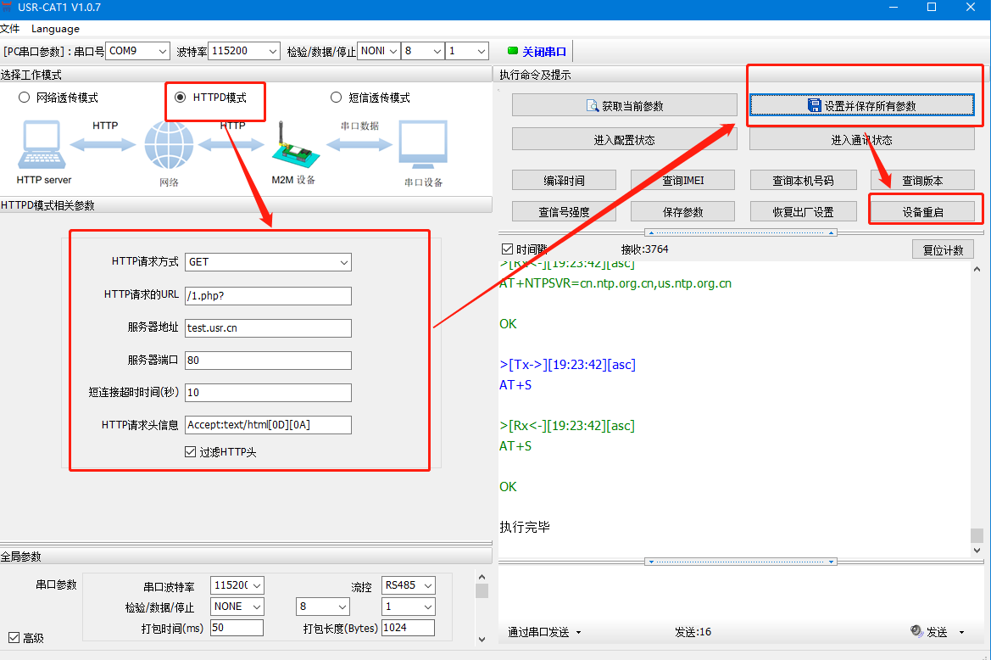Click the 查询IMEI button
The image size is (991, 660).
click(683, 181)
